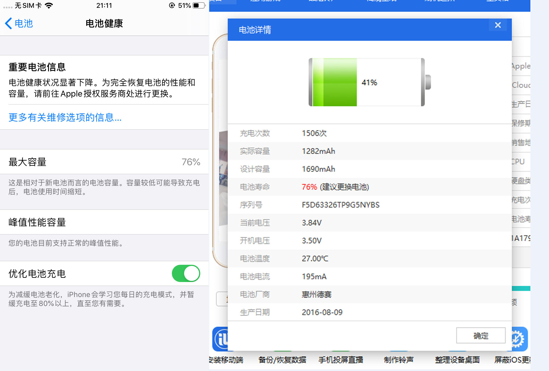Screen dimensions: 549x371
Task: Select the 1506次 charge count value
Action: point(314,133)
